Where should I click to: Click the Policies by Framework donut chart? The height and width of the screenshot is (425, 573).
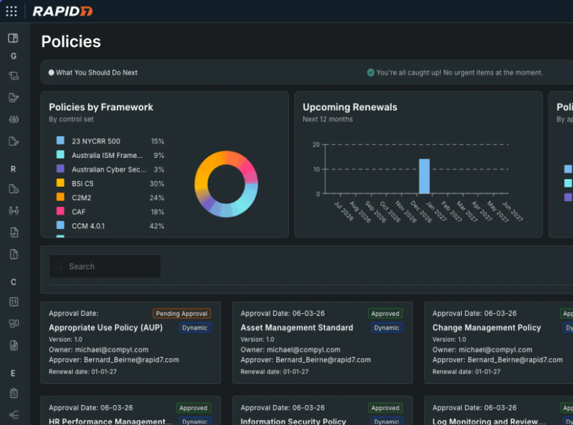226,184
